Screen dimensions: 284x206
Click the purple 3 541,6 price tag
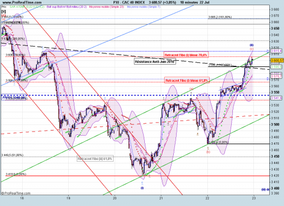click(x=276, y=98)
